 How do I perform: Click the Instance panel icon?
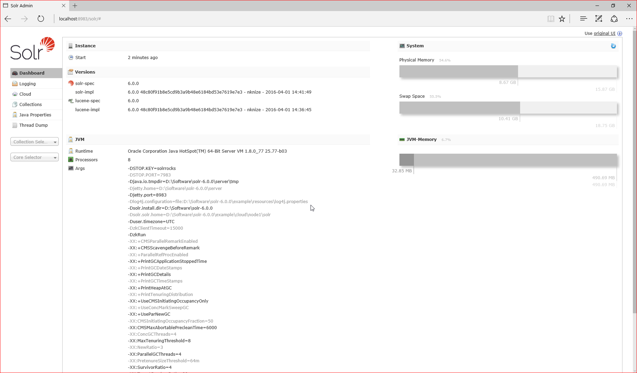71,45
